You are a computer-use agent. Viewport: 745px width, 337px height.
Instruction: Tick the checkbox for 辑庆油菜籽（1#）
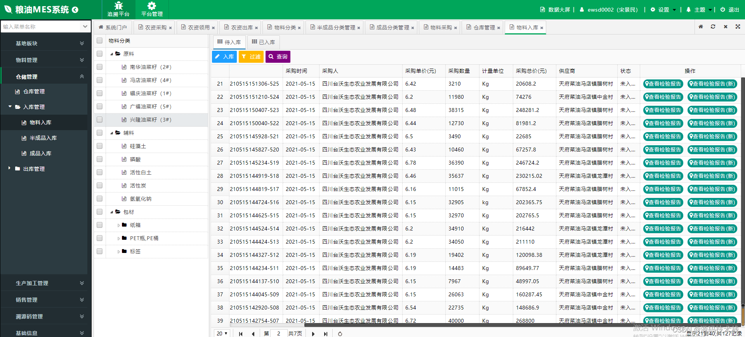(x=100, y=93)
